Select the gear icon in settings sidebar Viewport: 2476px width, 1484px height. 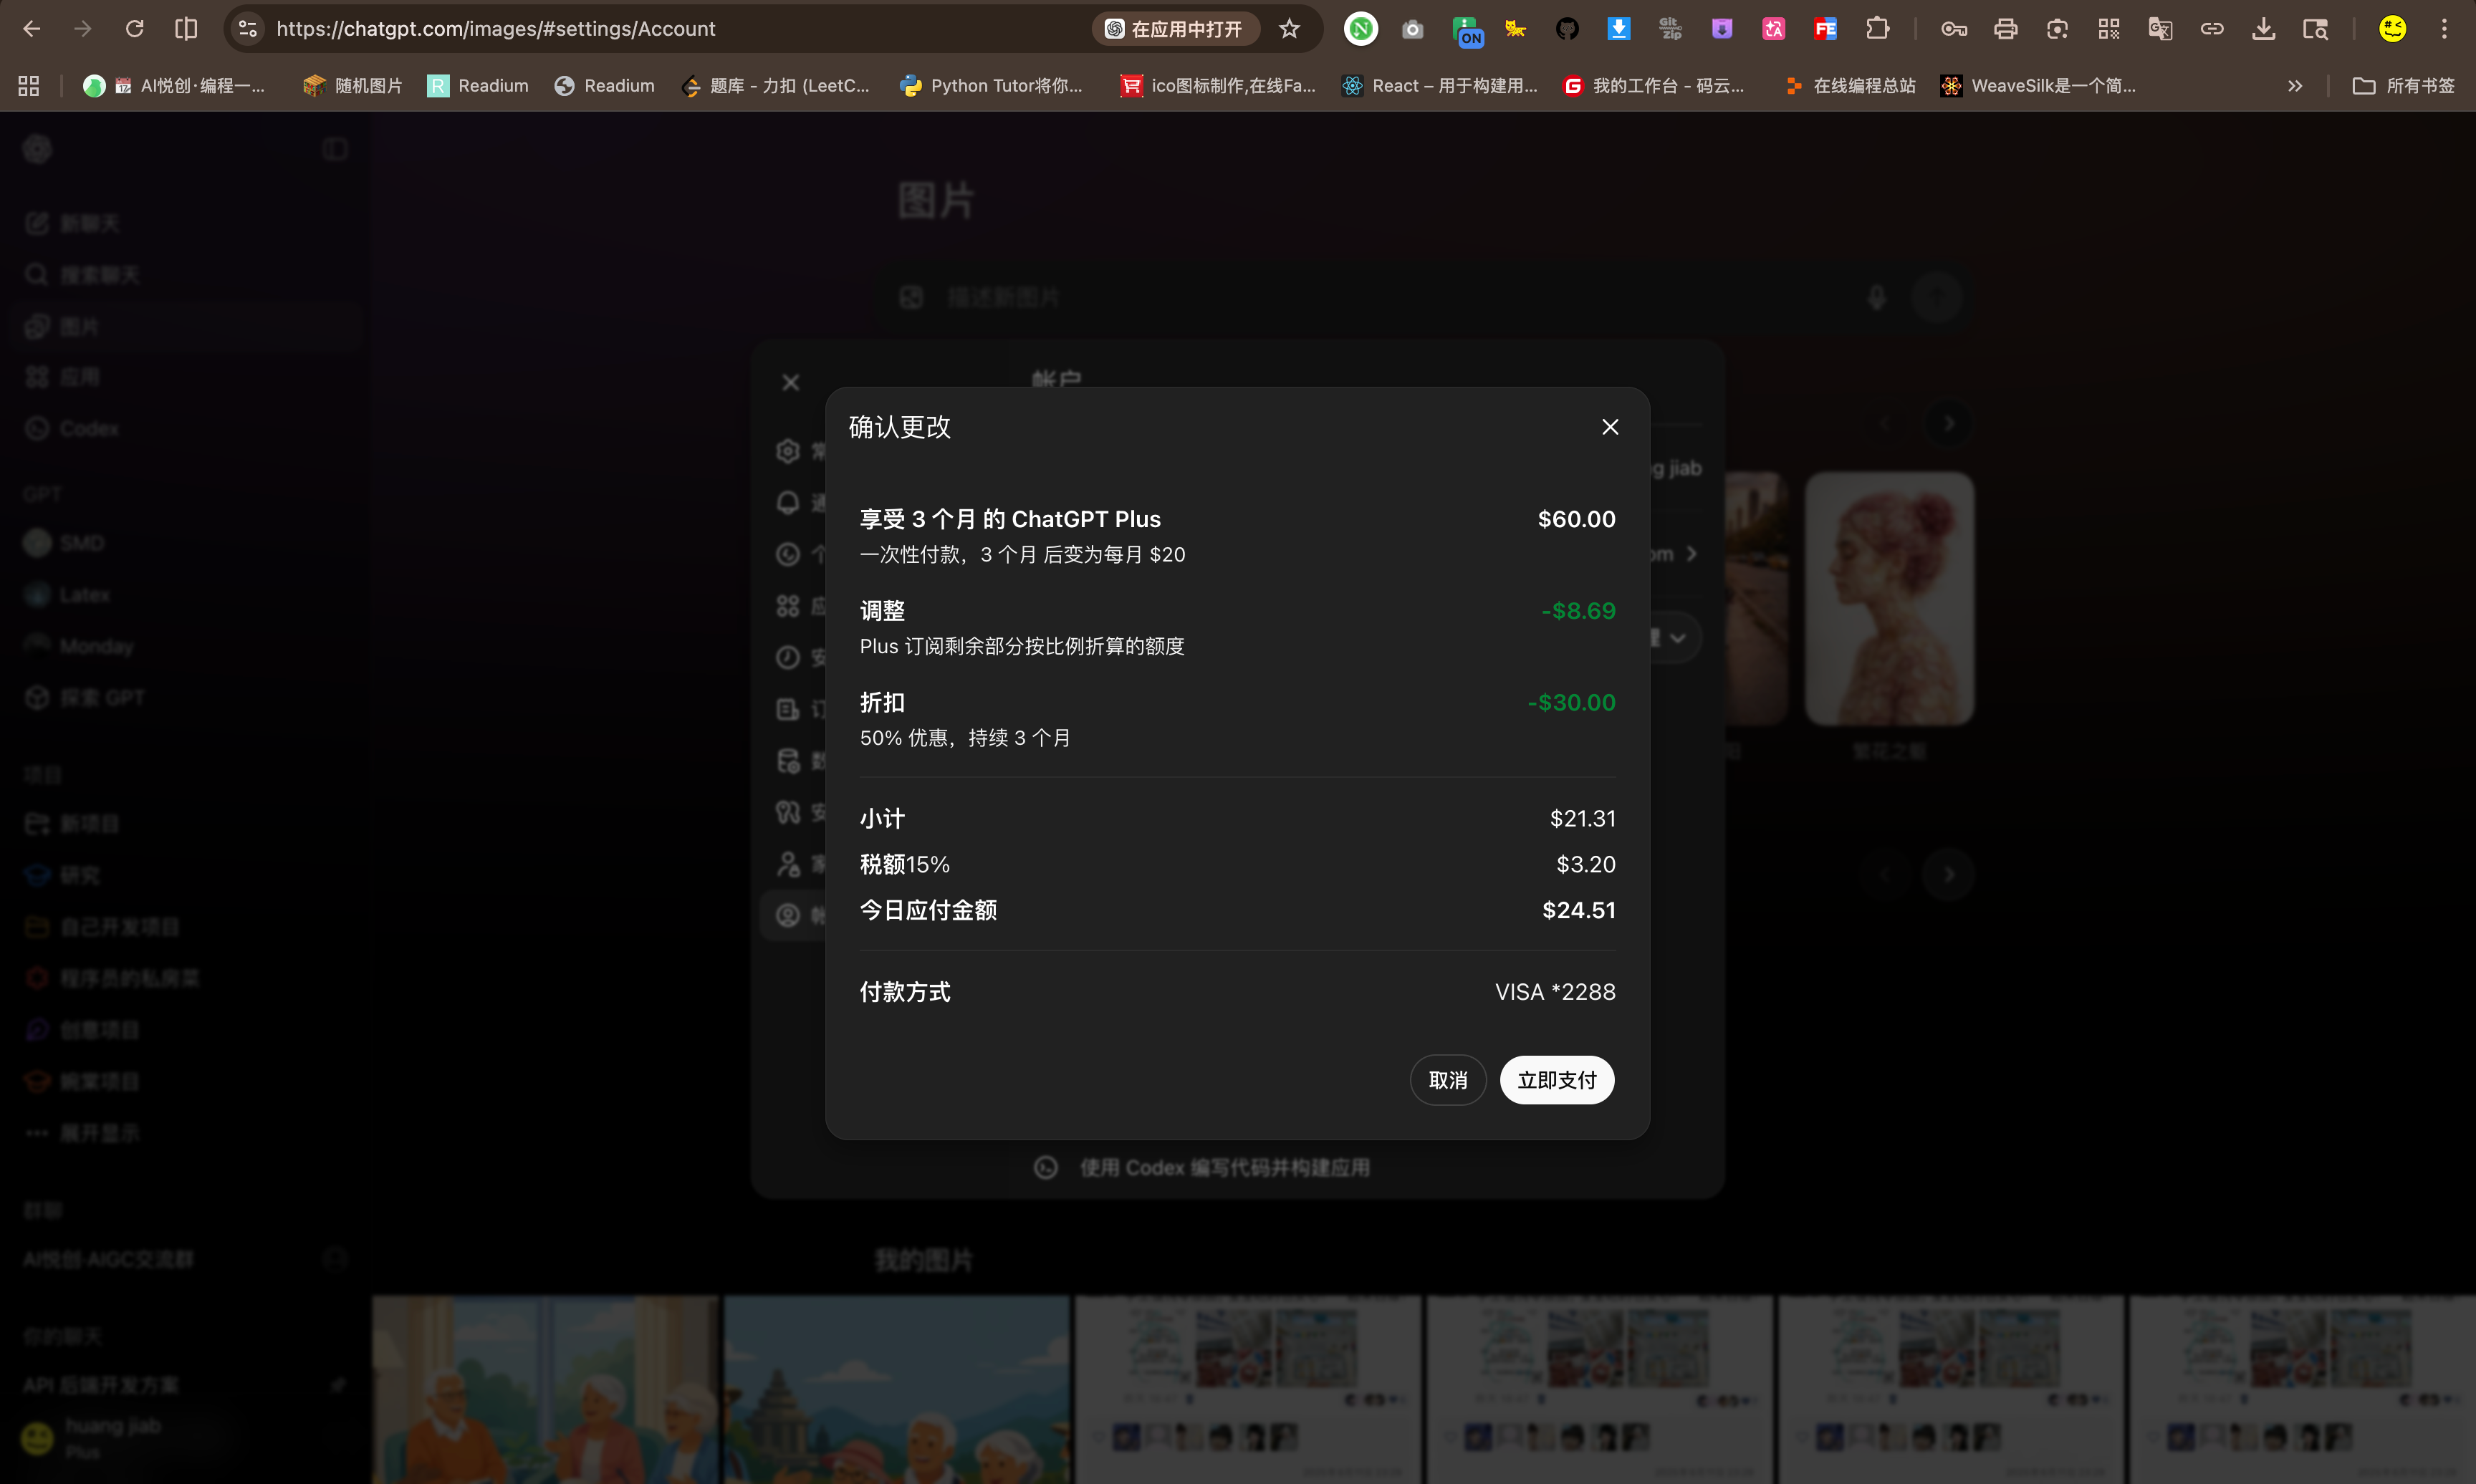tap(788, 451)
